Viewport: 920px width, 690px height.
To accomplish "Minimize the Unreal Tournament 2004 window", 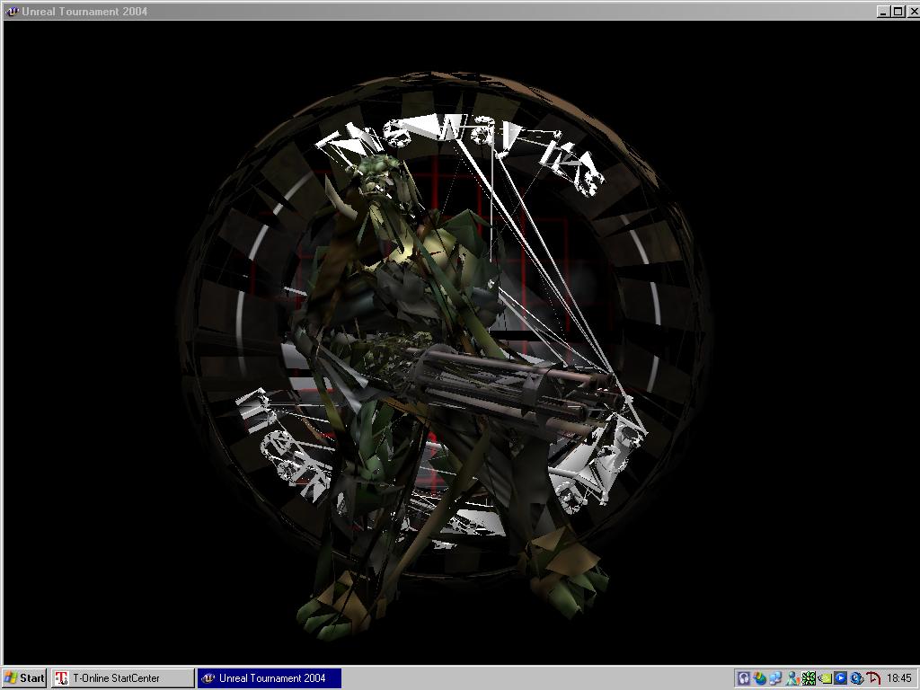I will (882, 11).
